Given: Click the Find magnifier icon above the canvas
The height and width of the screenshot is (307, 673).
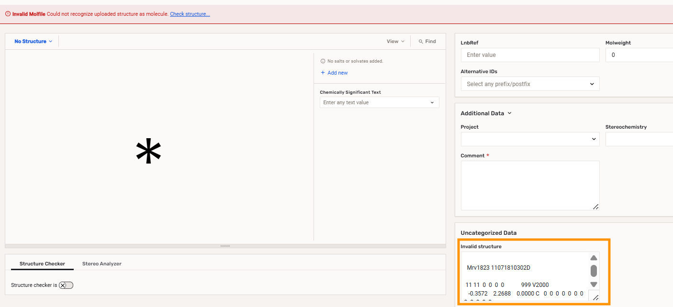Looking at the screenshot, I should point(420,41).
